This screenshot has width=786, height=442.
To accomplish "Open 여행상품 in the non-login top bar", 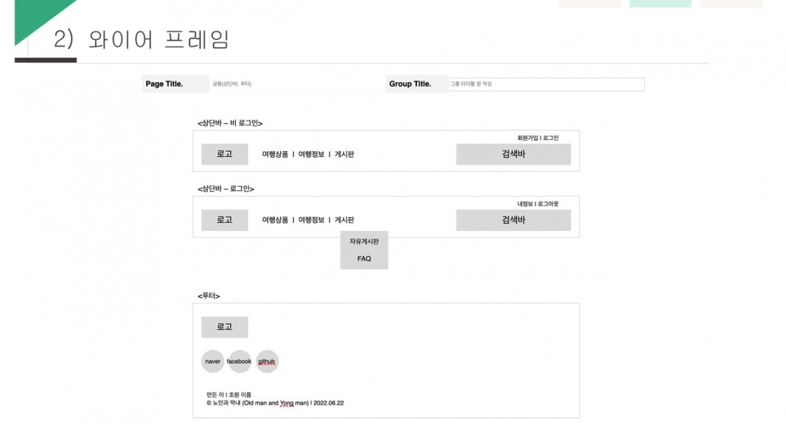I will [x=275, y=154].
